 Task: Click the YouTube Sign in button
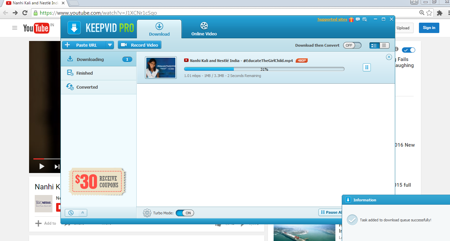pyautogui.click(x=429, y=28)
